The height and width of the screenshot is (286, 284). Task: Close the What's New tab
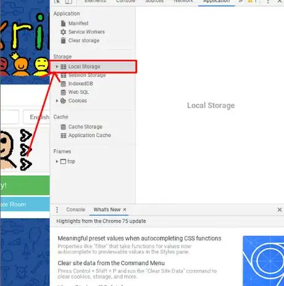(125, 209)
